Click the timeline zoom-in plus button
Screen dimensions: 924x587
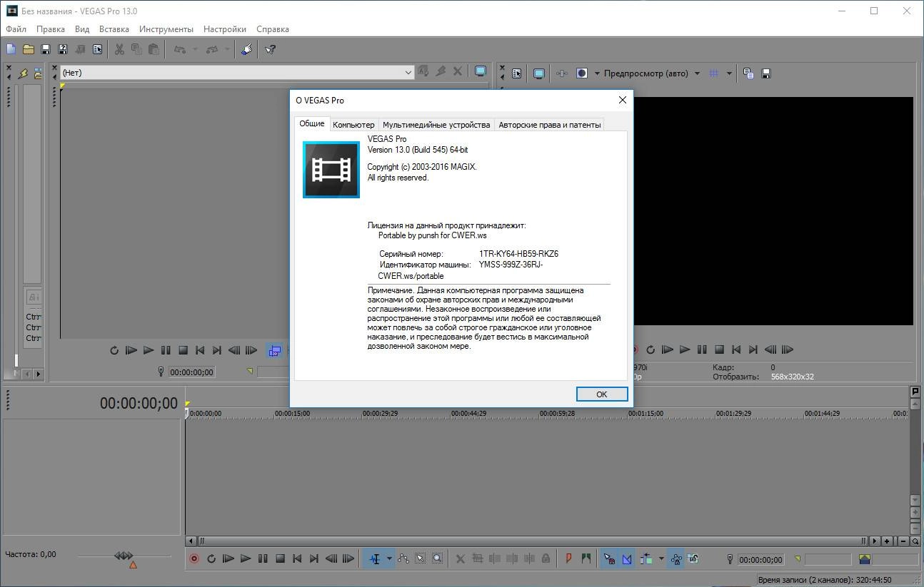[x=887, y=541]
